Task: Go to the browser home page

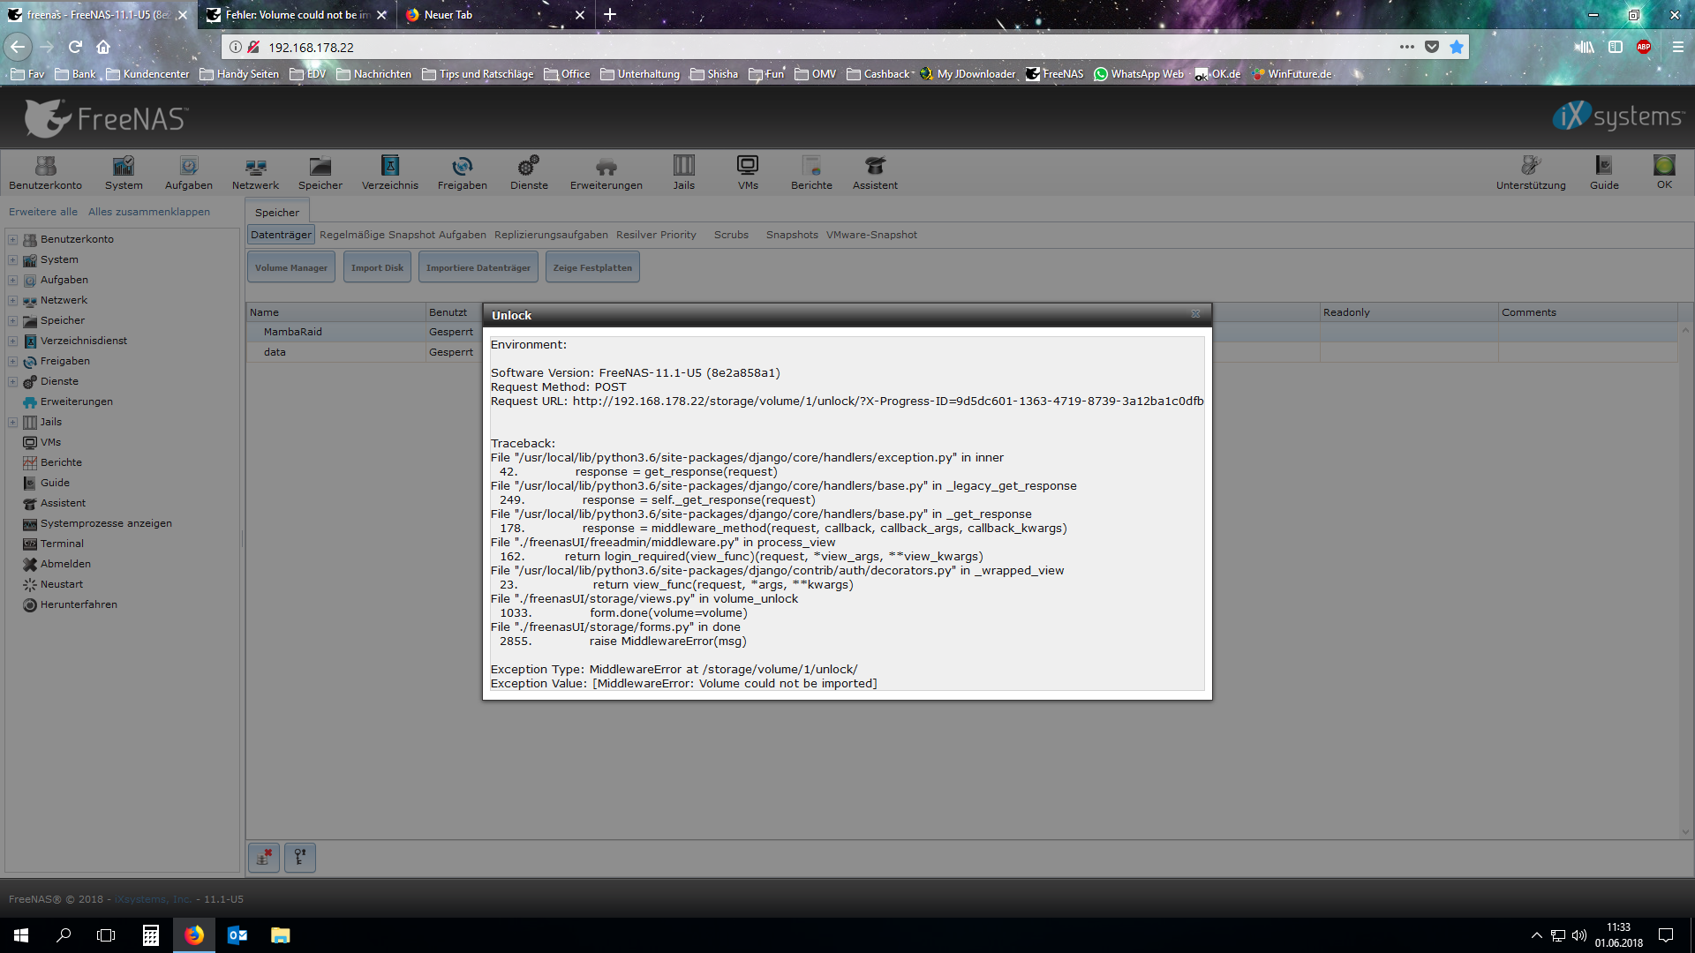Action: coord(103,47)
